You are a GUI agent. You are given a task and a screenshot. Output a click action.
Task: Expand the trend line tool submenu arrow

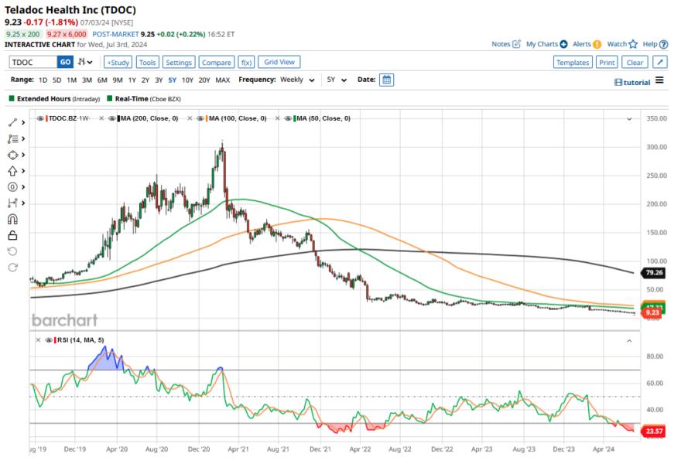[x=23, y=123]
